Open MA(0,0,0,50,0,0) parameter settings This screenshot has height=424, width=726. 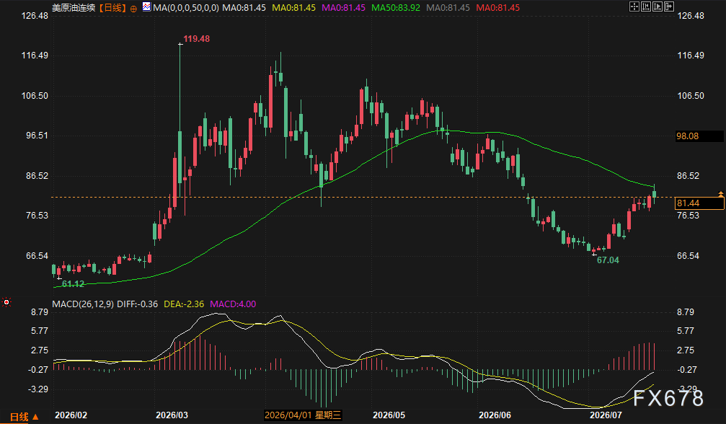point(186,8)
